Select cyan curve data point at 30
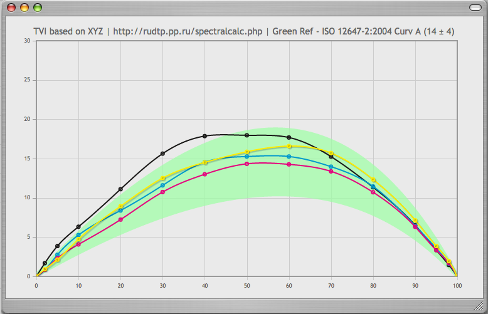Viewport: 488px width, 314px height. click(x=162, y=186)
